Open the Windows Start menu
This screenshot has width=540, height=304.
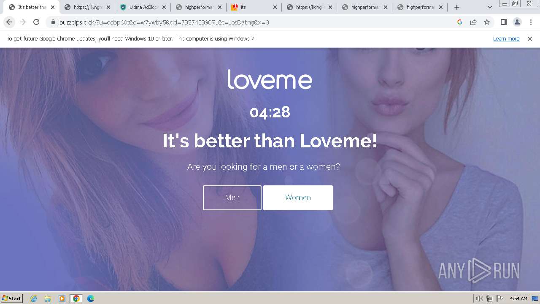click(x=12, y=298)
